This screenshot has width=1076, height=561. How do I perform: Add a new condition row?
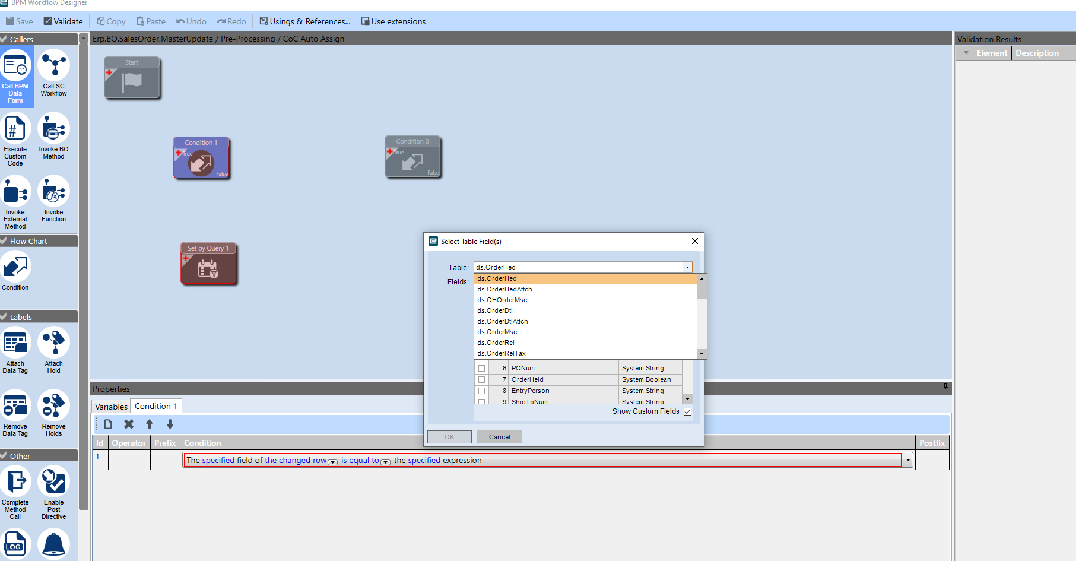click(108, 424)
